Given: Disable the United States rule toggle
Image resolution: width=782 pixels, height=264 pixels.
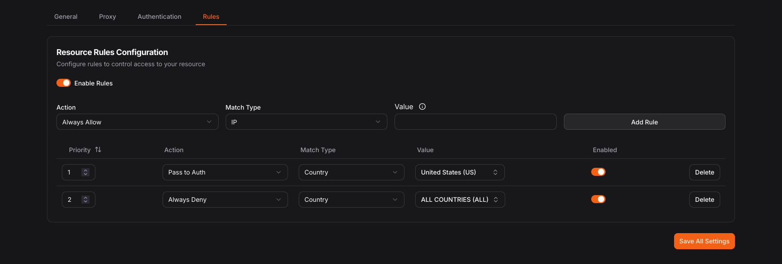Looking at the screenshot, I should (598, 172).
